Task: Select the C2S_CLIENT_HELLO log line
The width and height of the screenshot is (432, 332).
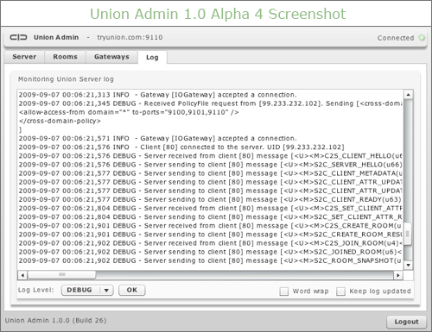Action: pos(210,156)
